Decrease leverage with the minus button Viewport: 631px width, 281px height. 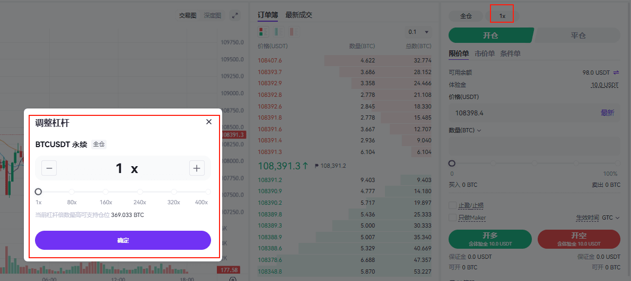pos(49,168)
